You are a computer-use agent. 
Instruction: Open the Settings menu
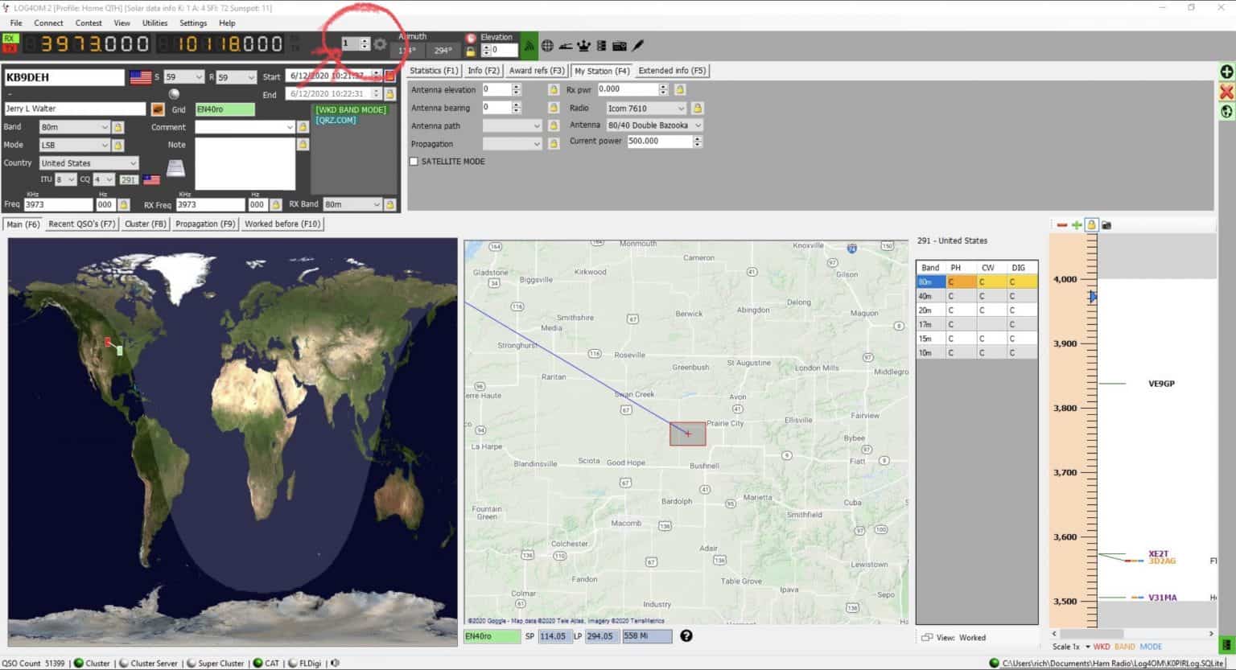click(192, 23)
